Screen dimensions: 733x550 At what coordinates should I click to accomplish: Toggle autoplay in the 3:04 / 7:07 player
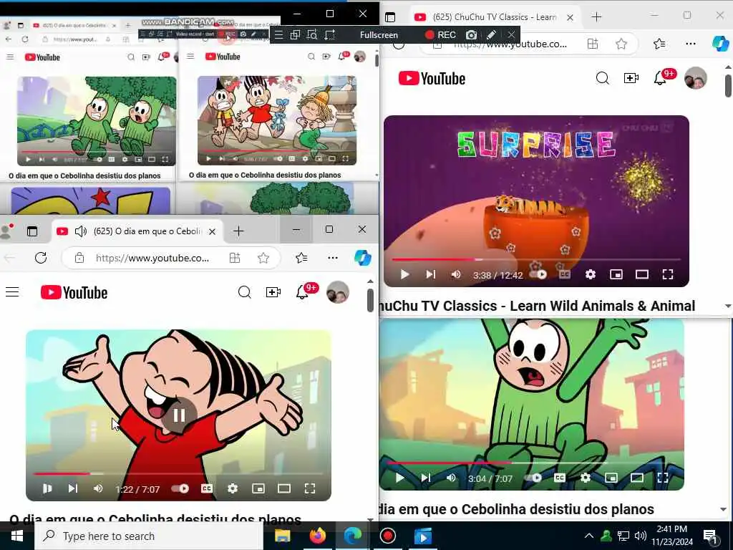pyautogui.click(x=534, y=478)
